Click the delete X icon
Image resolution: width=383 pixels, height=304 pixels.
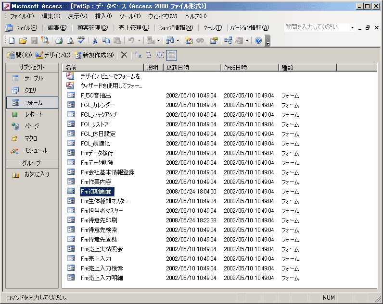click(124, 55)
